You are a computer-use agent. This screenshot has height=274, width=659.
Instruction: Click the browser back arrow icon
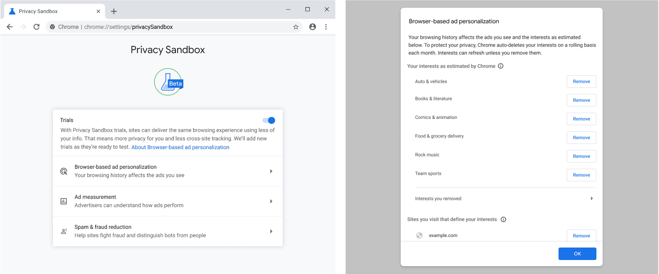(10, 27)
